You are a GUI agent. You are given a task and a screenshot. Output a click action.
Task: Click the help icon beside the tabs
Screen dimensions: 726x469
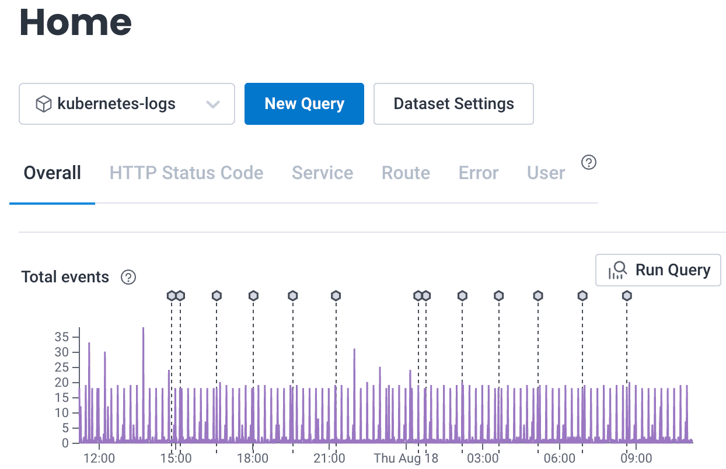[x=589, y=163]
